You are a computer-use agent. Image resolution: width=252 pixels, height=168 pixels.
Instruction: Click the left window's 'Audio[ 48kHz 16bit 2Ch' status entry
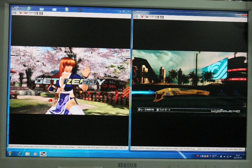pyautogui.click(x=118, y=148)
